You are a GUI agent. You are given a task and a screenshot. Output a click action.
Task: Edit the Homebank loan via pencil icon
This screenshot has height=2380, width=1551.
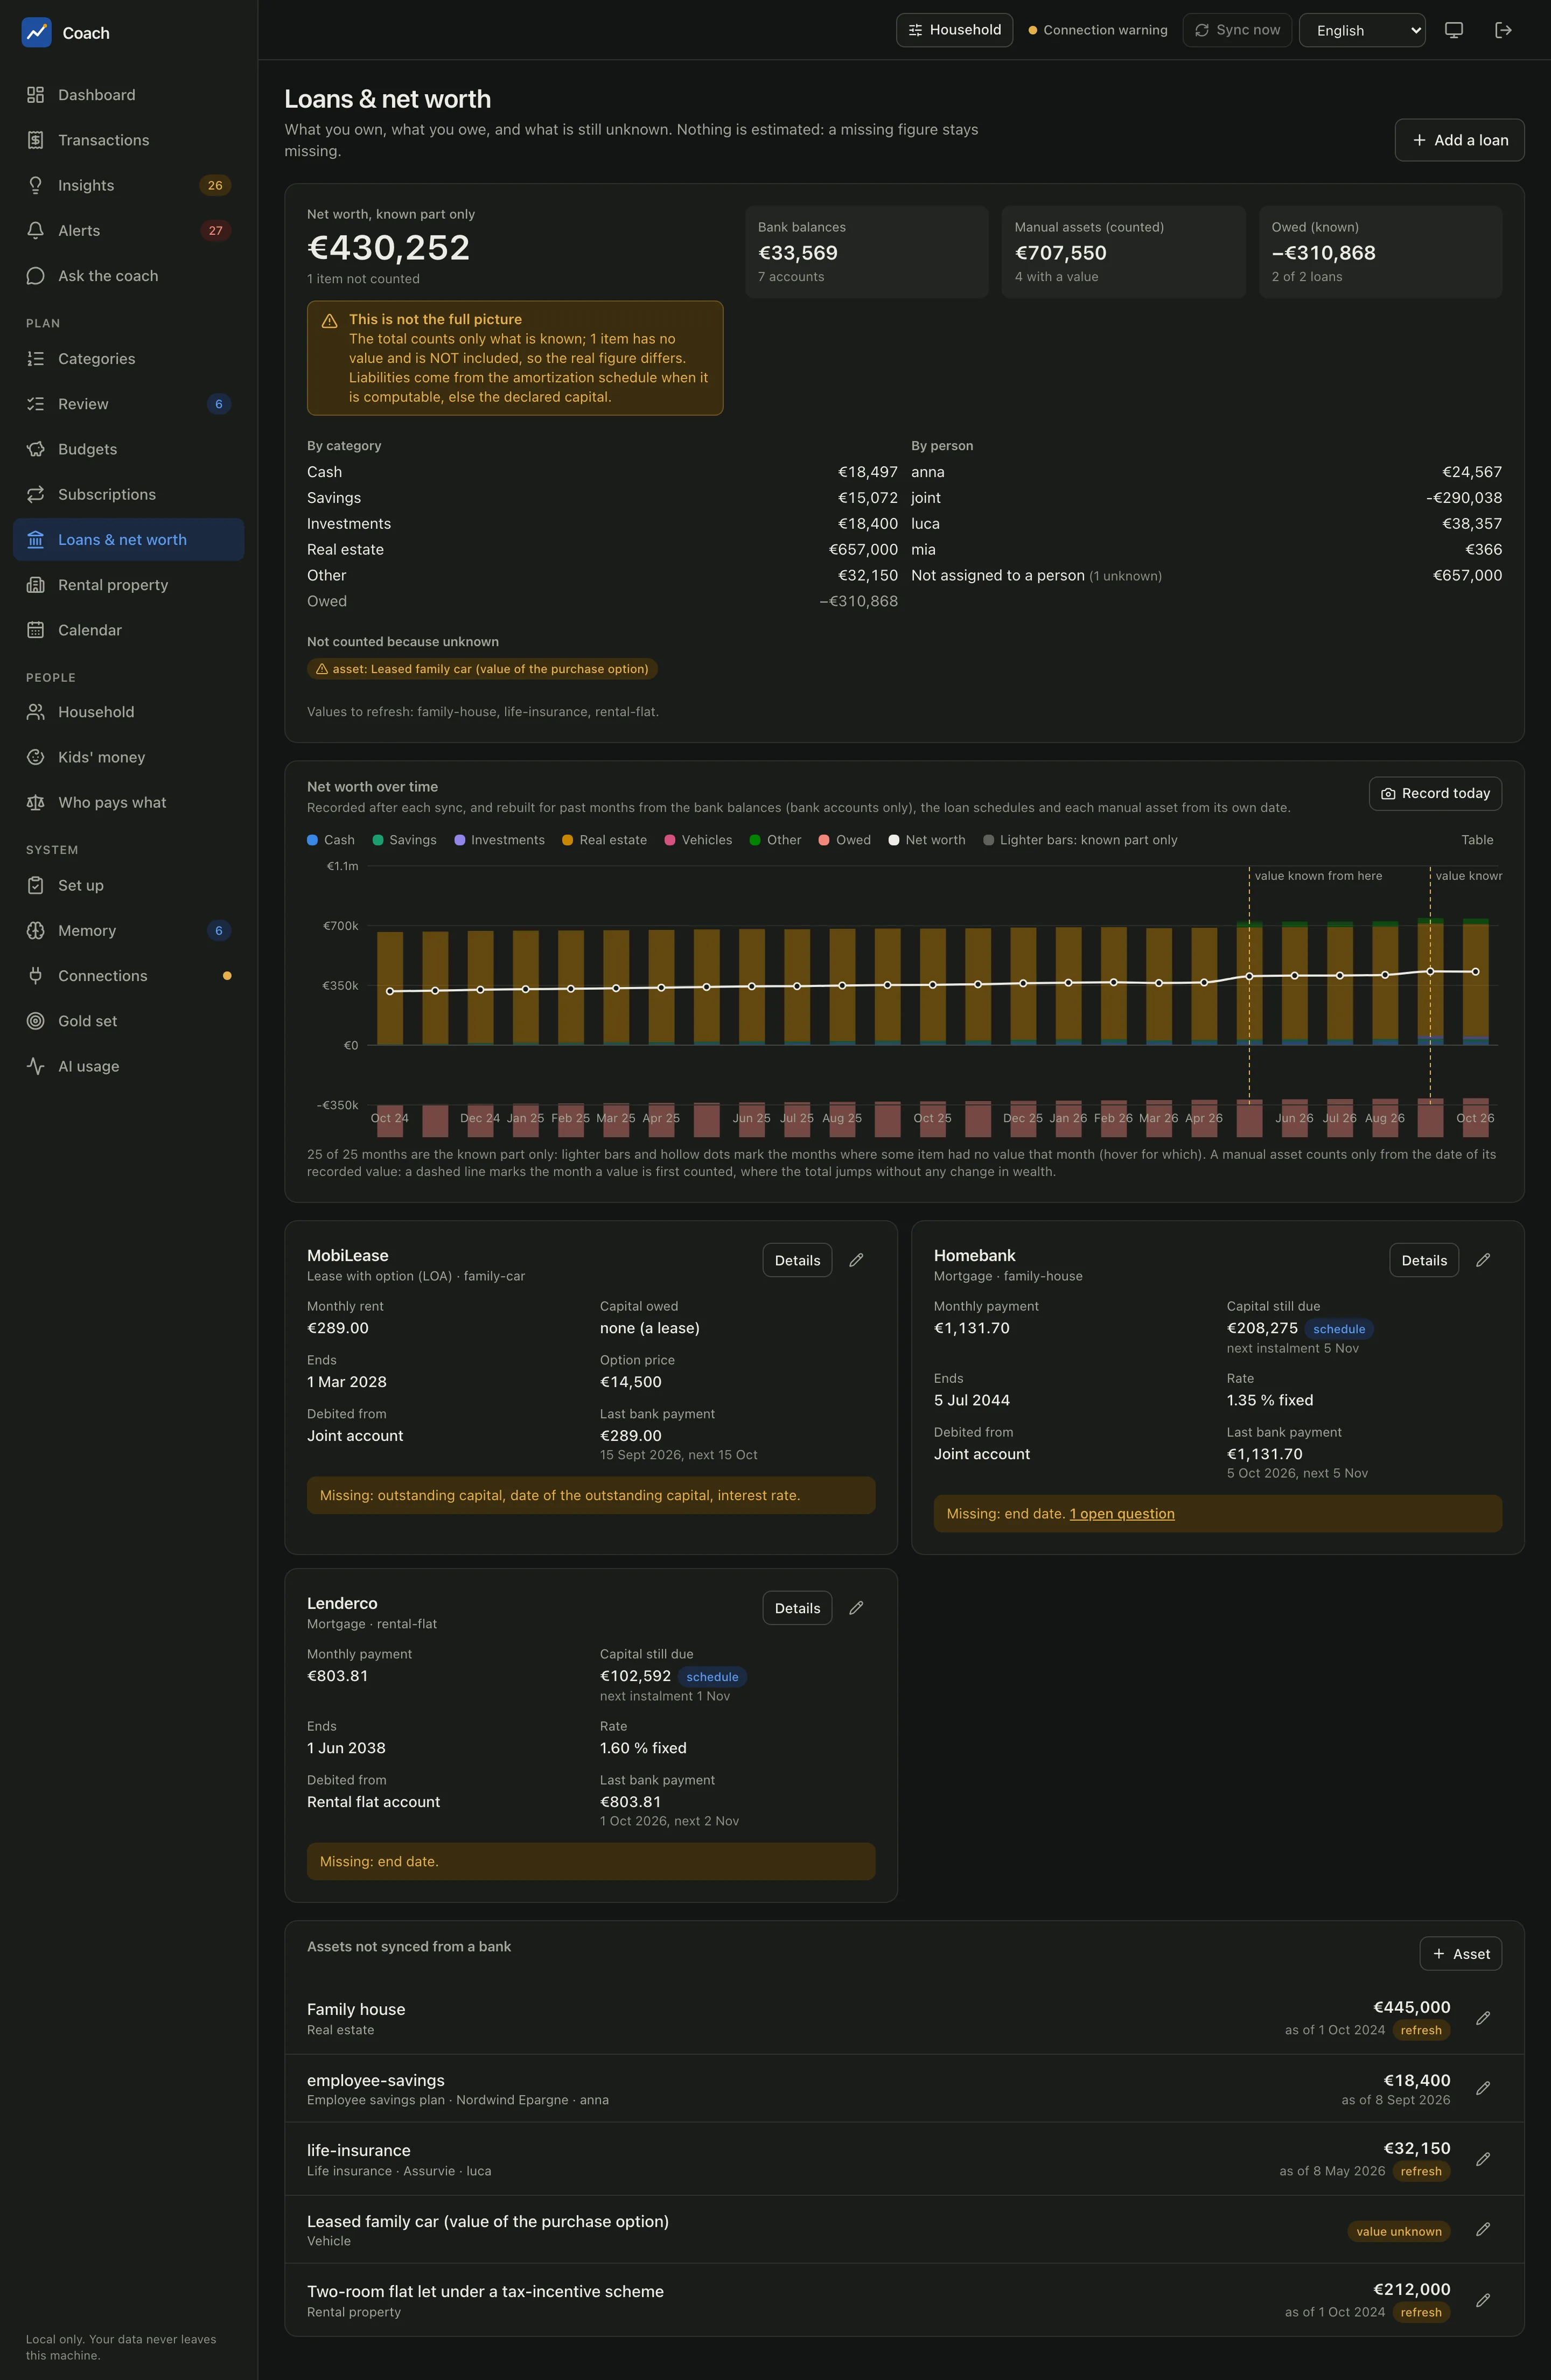[1483, 1260]
